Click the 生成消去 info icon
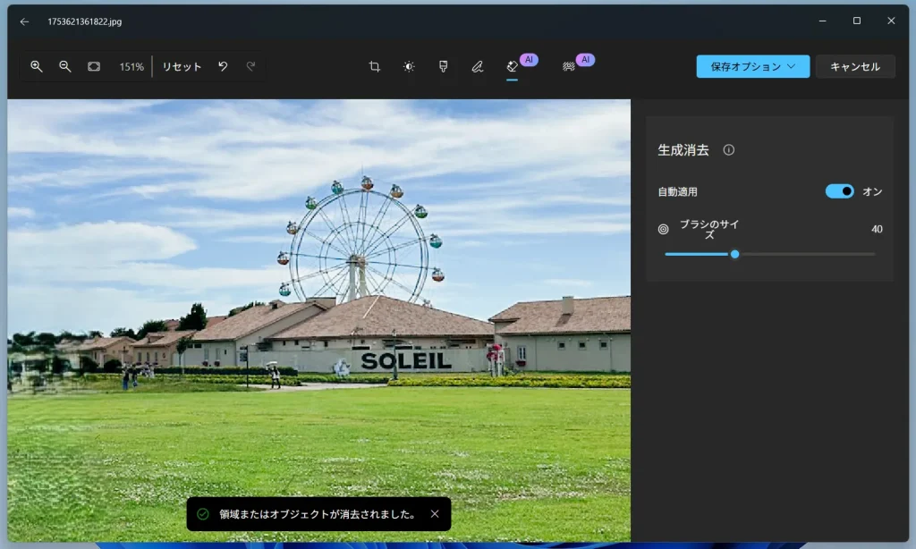 [x=728, y=150]
